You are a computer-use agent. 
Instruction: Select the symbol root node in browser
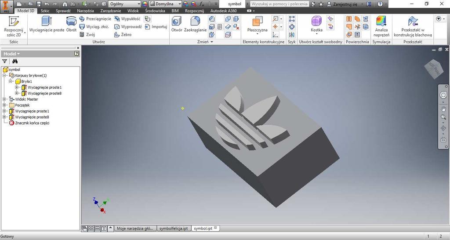click(x=15, y=69)
